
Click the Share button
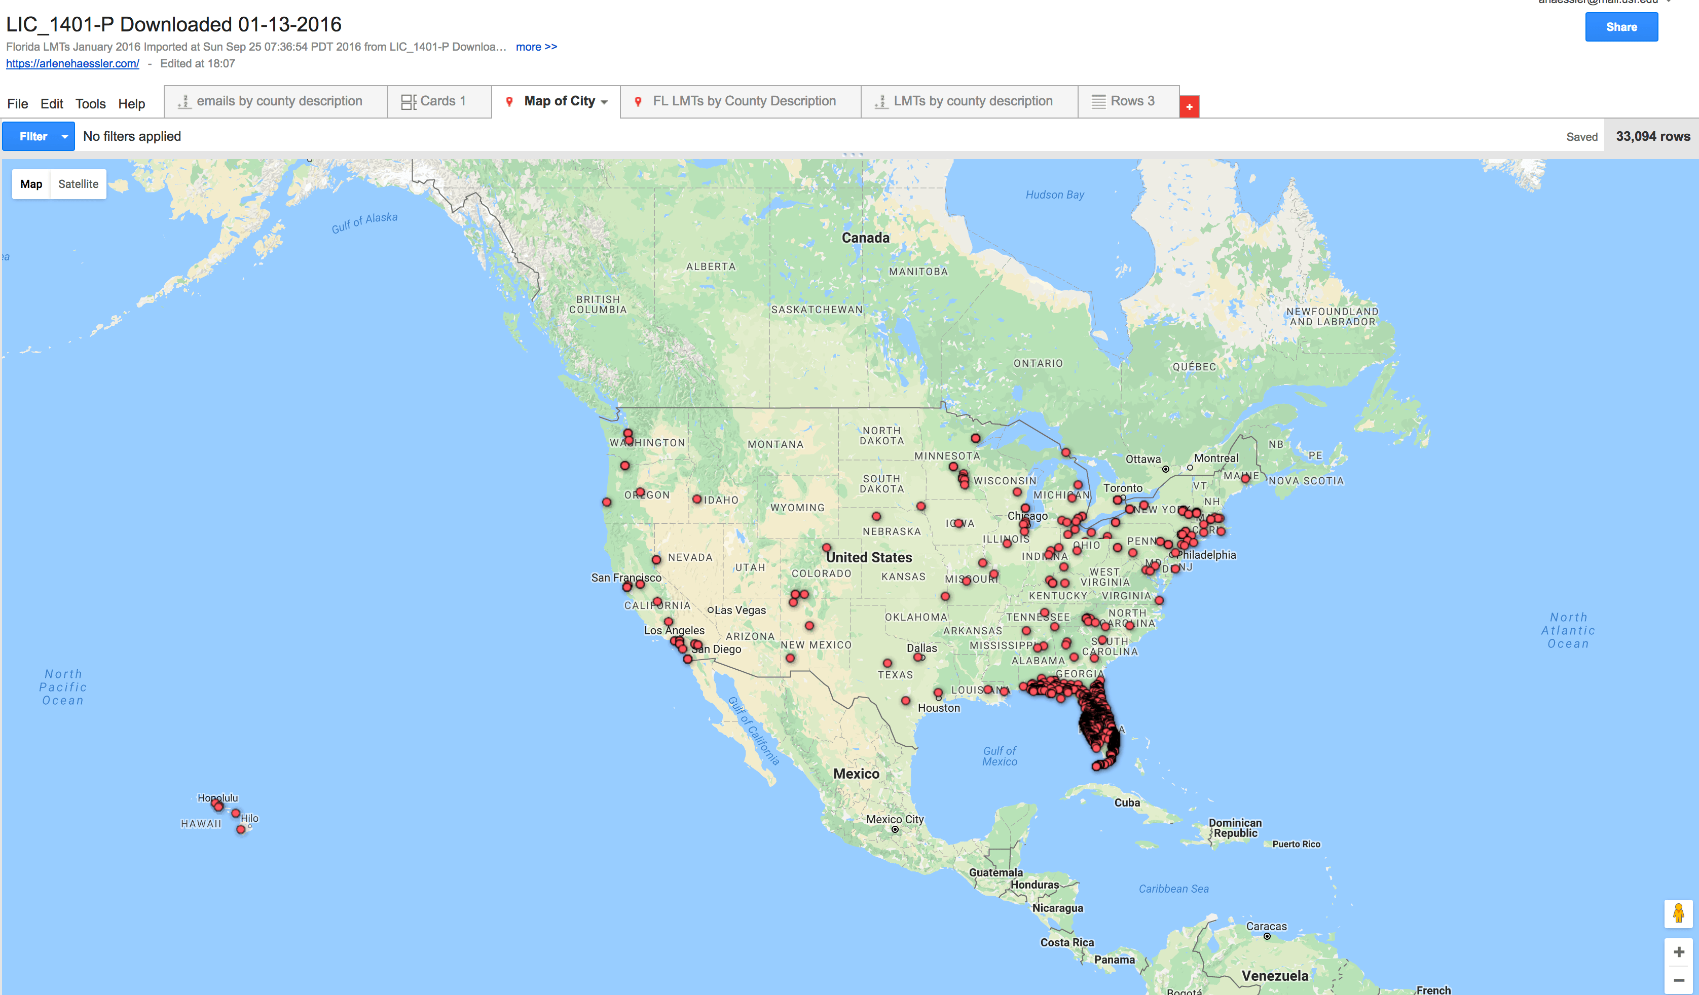click(1621, 27)
